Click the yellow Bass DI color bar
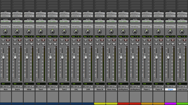This screenshot has width=188, height=105. [x=100, y=103]
